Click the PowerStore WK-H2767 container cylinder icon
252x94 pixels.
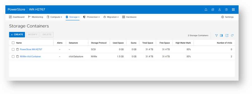tap(18, 49)
